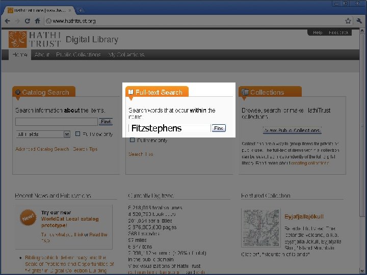Click the Eyjafjallajökull map thumbnail

[261, 228]
